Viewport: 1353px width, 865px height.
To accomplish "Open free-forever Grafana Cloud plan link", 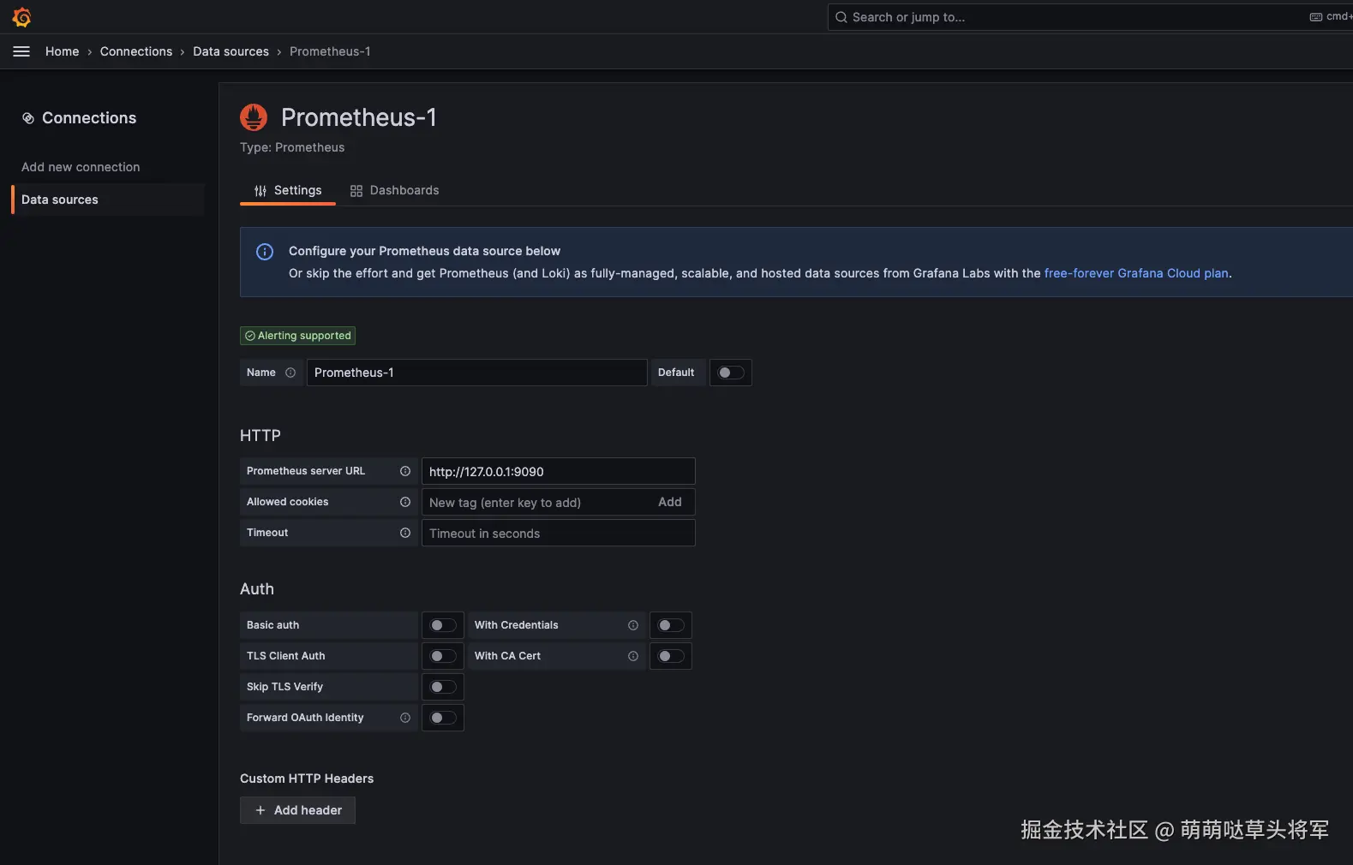I will tap(1136, 273).
